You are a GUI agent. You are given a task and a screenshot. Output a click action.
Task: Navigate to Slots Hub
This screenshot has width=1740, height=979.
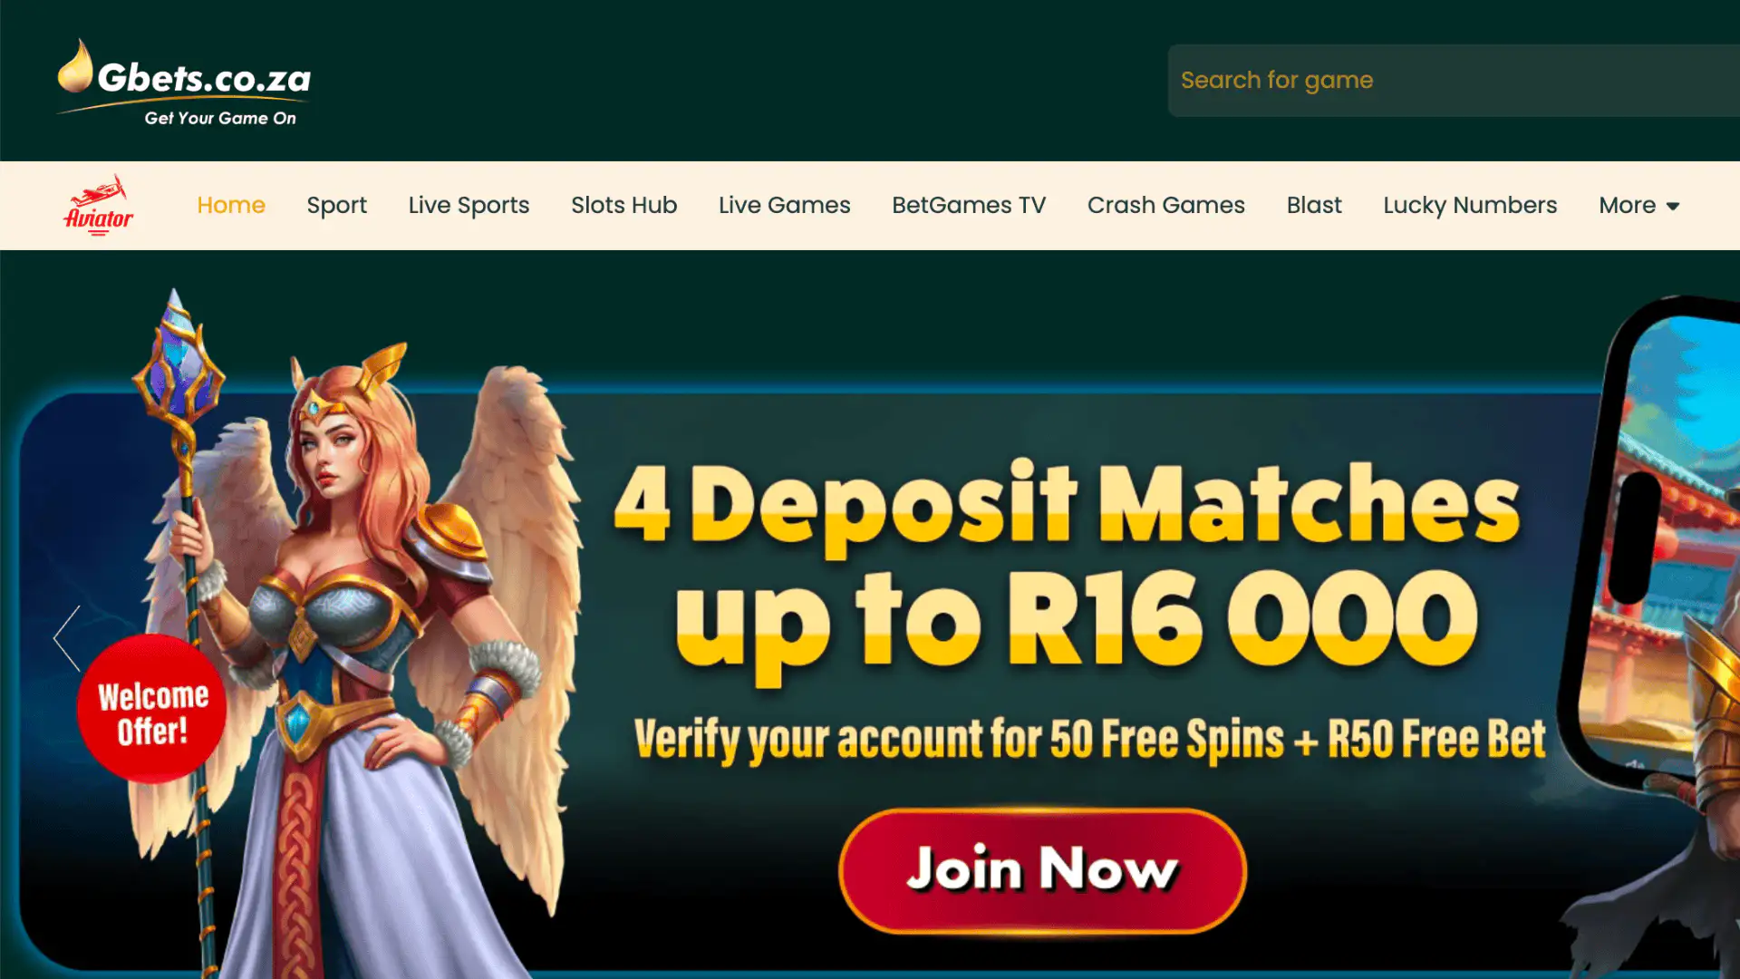point(623,205)
